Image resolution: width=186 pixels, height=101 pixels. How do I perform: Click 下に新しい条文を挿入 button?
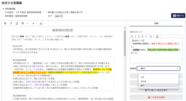pos(156,90)
